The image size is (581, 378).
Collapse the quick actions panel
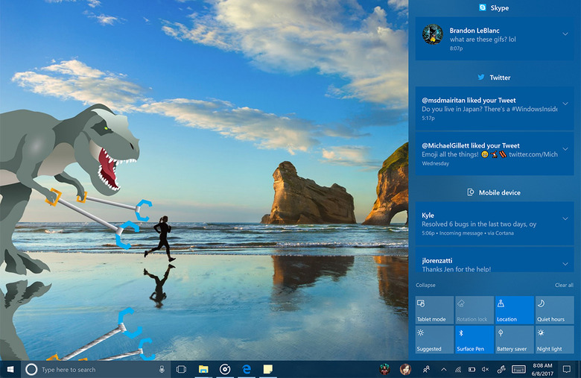pyautogui.click(x=426, y=285)
